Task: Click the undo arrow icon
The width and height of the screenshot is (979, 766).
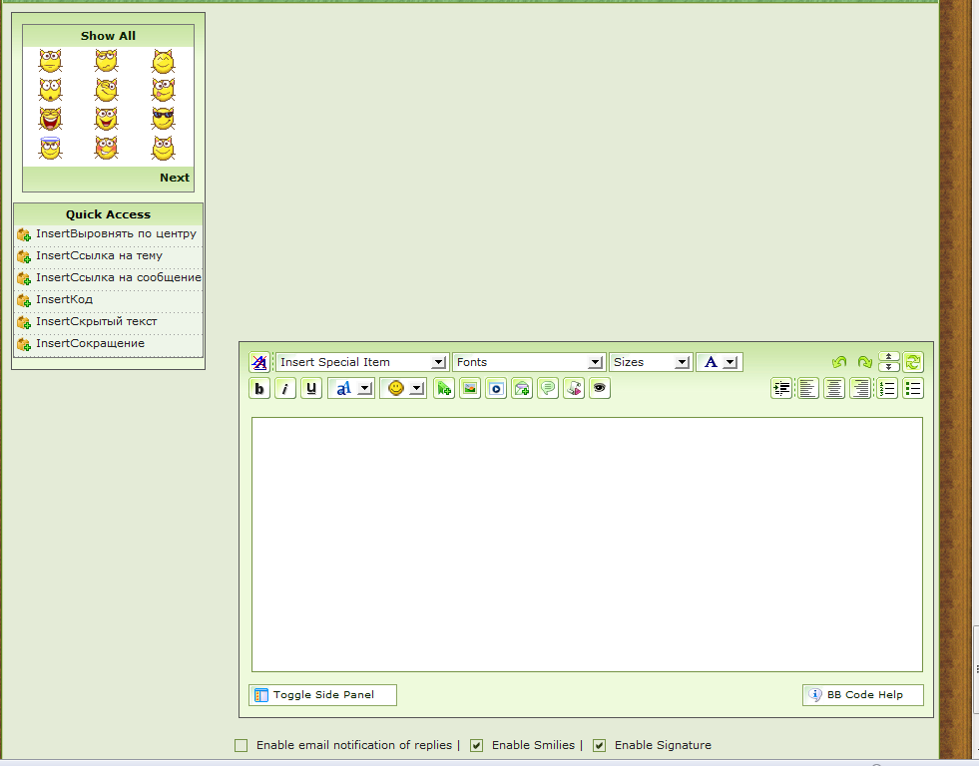Action: [x=839, y=362]
